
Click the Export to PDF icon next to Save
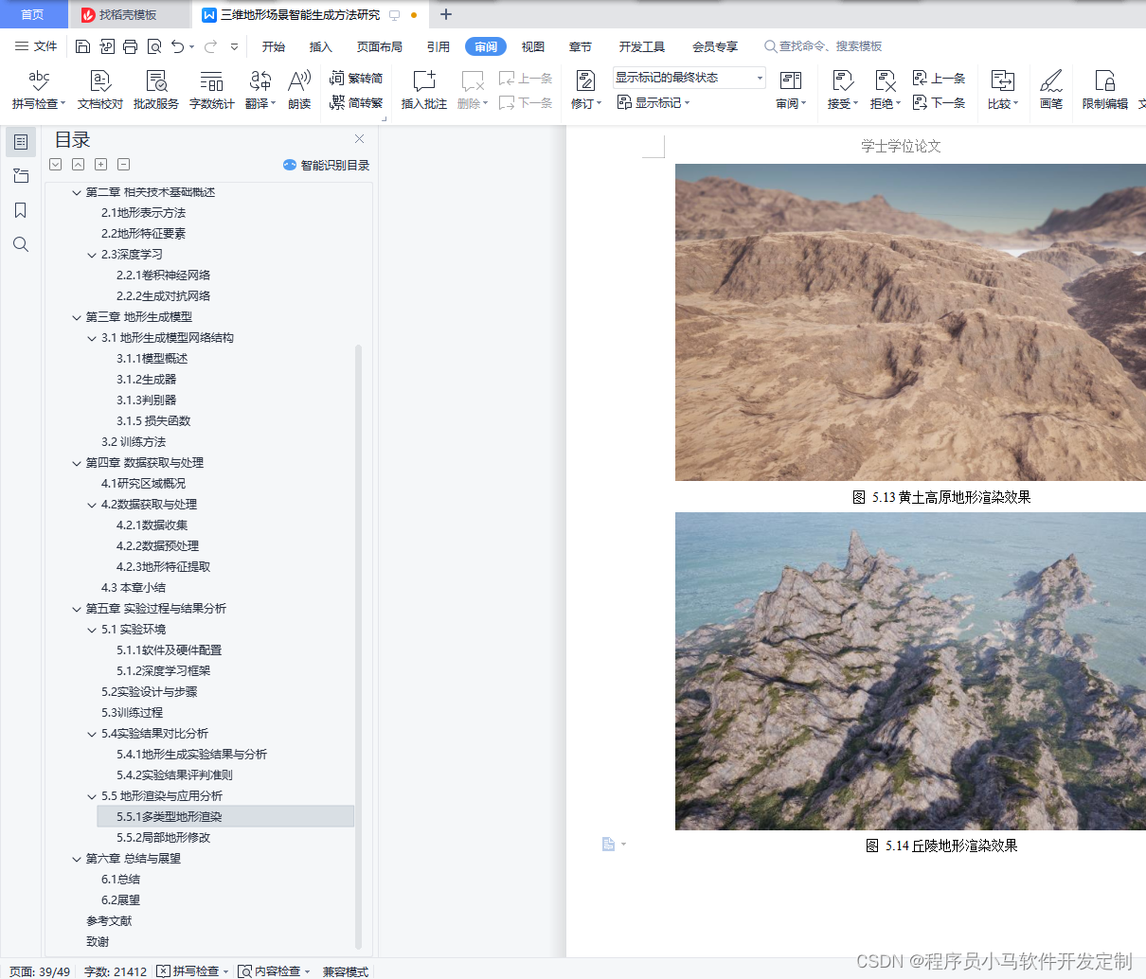(106, 46)
